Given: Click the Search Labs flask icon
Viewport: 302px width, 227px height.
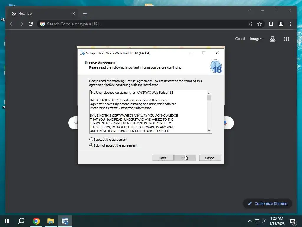Looking at the screenshot, I should (x=272, y=39).
